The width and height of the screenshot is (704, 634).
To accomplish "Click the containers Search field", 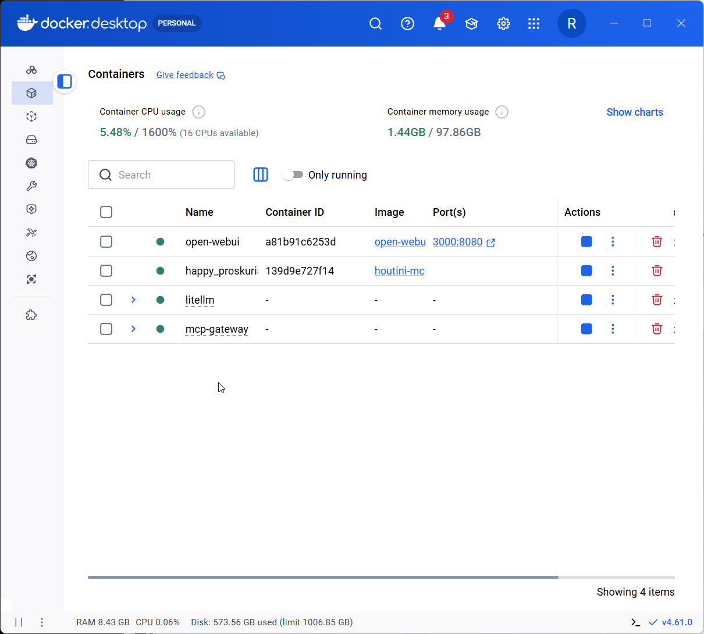I will tap(161, 174).
